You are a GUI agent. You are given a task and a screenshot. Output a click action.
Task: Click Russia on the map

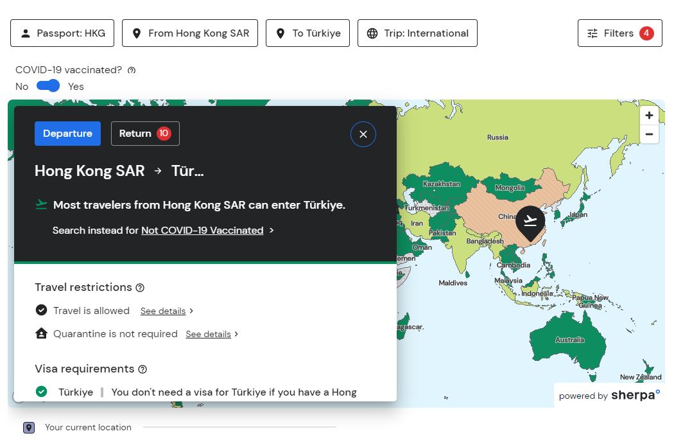point(497,137)
